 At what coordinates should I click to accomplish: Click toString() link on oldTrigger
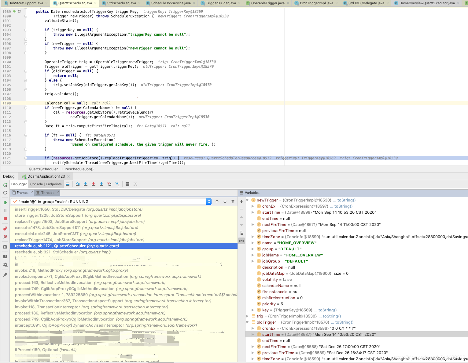[344, 322]
